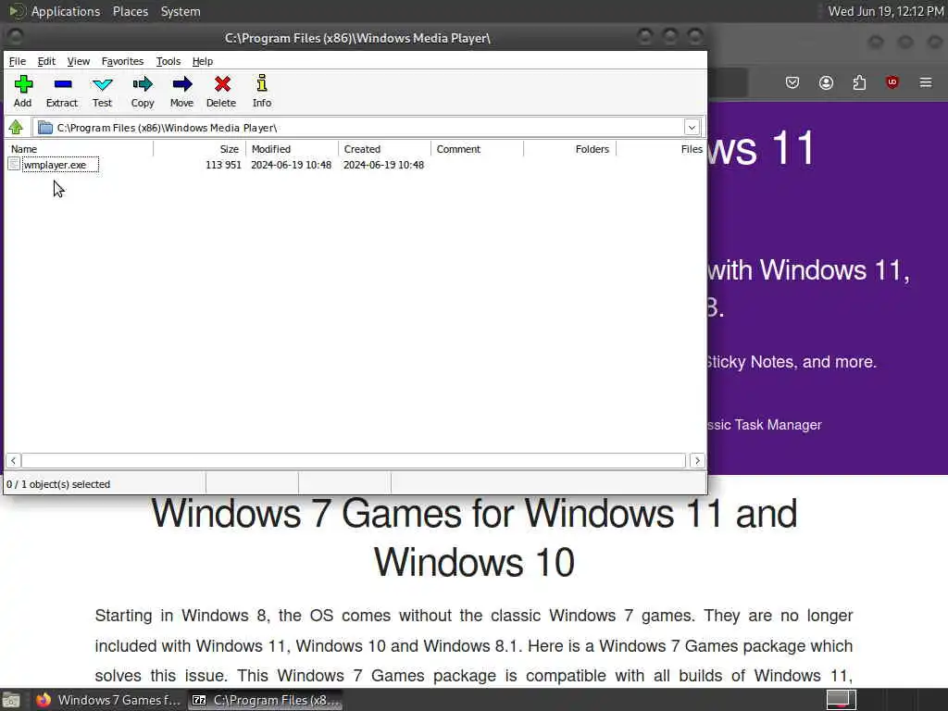Open Firefox Pocket save icon
Screen dimensions: 948x711
point(792,82)
